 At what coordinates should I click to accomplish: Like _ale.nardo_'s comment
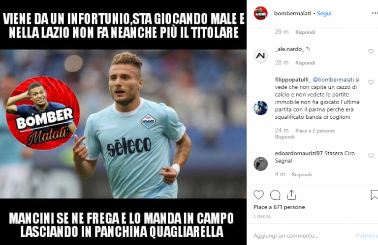[371, 52]
